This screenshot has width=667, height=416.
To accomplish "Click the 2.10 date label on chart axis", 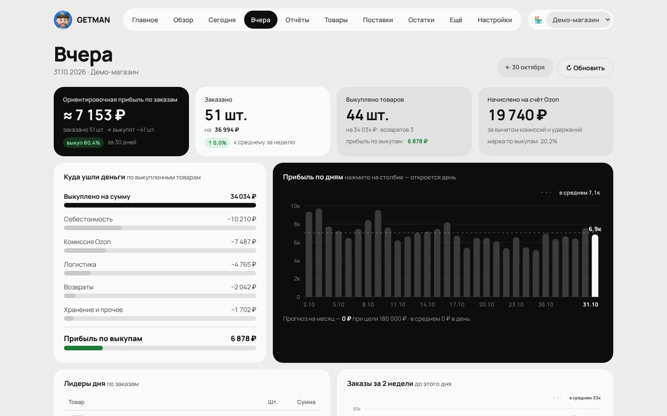I will 309,305.
